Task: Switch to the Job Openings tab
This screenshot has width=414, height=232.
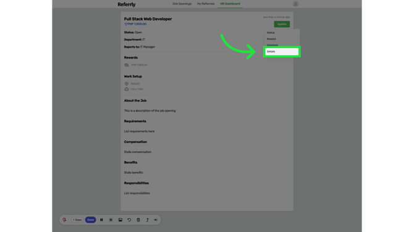Action: coord(182,4)
